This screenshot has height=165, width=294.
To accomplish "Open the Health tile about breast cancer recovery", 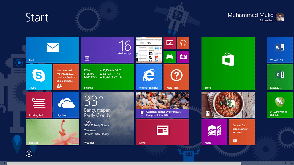I will [242, 132].
